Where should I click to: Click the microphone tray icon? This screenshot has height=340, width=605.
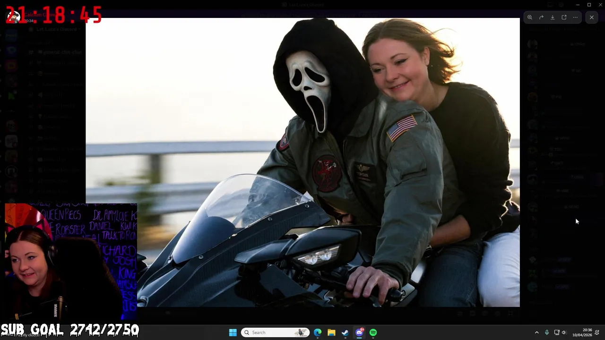point(547,332)
